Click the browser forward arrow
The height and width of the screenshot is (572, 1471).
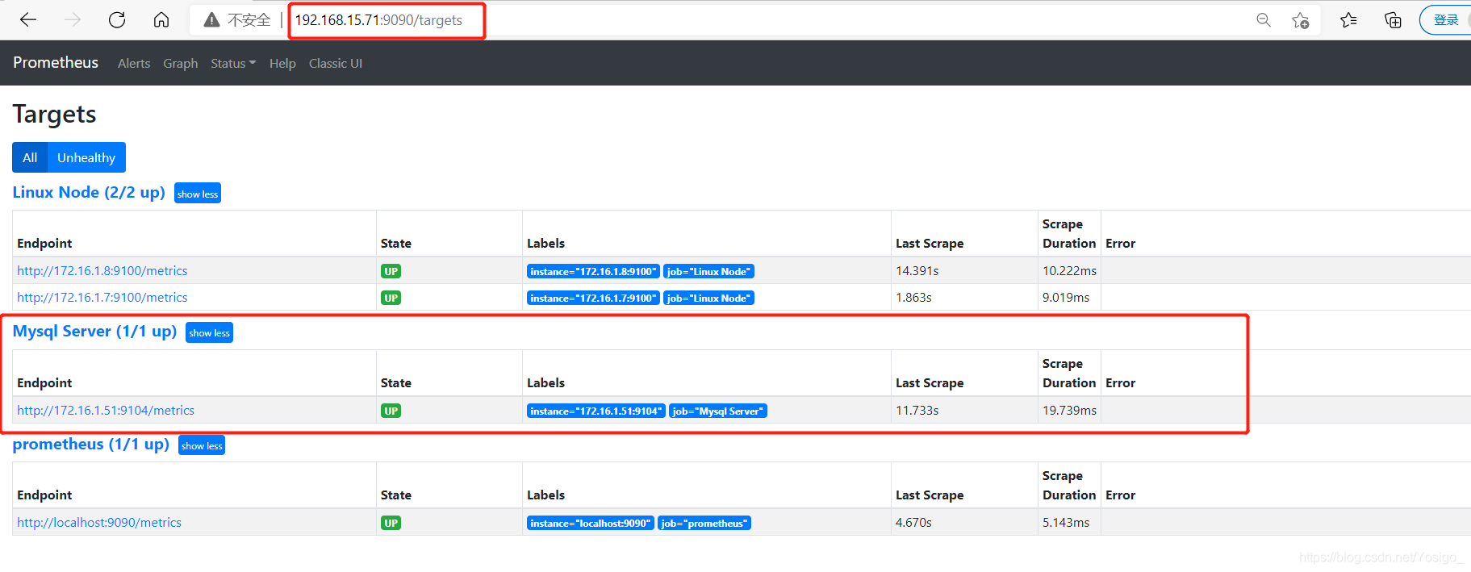(73, 19)
